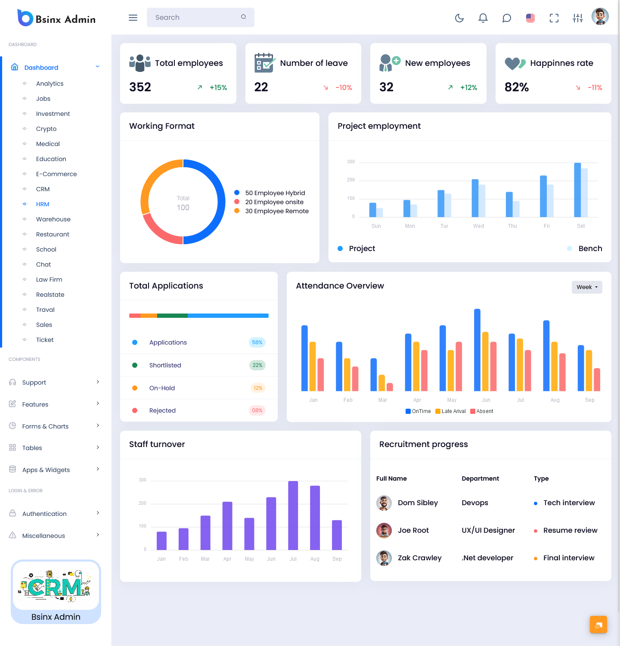Click into the Search input field
Screen dimensions: 620x646
pos(194,18)
